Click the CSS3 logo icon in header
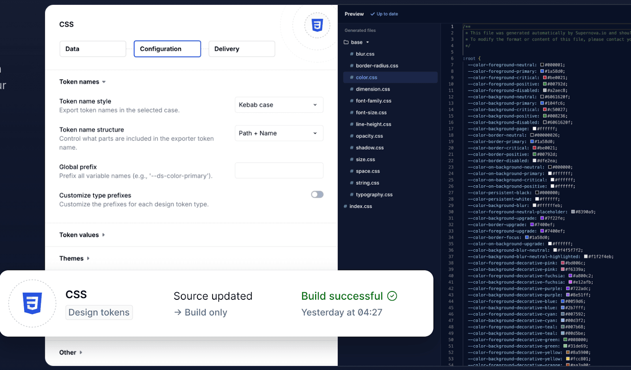This screenshot has width=631, height=370. 317,25
